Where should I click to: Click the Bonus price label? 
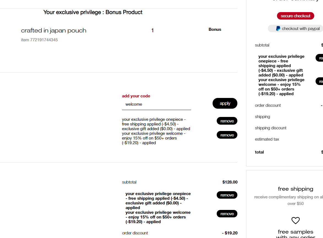(215, 29)
